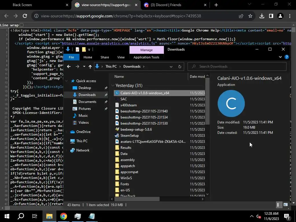The image size is (296, 222).
Task: Select the beebeep-setup-5.8.6 installer
Action: [x=159, y=129]
